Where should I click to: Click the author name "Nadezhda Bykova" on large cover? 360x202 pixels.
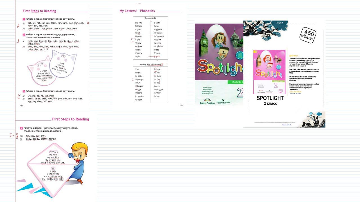coord(208,92)
